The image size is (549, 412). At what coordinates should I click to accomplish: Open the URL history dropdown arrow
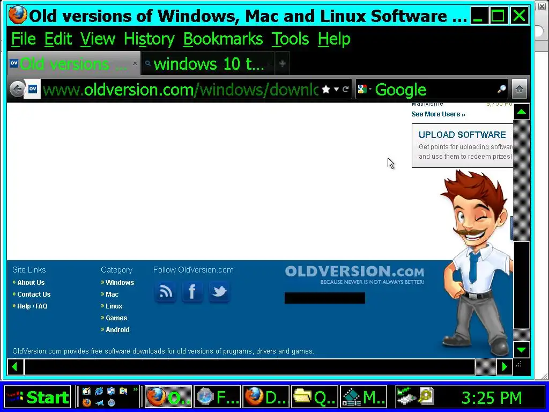pyautogui.click(x=336, y=90)
